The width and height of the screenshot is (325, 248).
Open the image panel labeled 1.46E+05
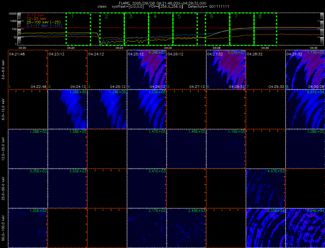coord(186,149)
